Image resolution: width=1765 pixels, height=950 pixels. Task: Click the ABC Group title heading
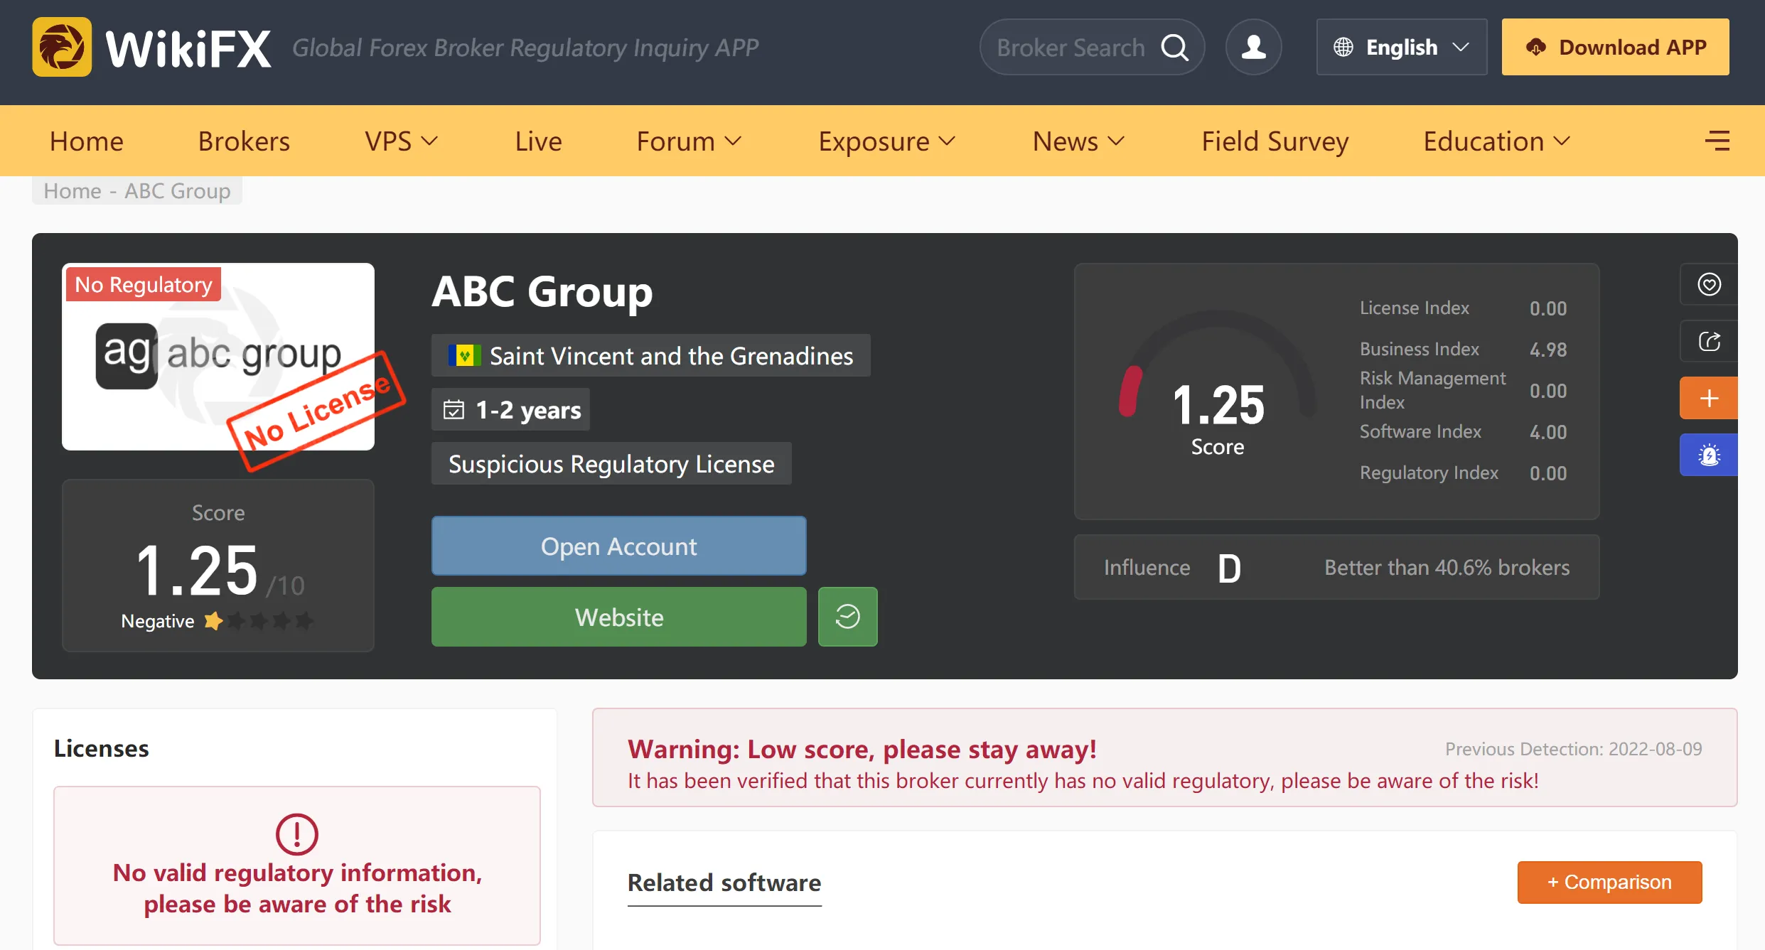click(x=542, y=291)
